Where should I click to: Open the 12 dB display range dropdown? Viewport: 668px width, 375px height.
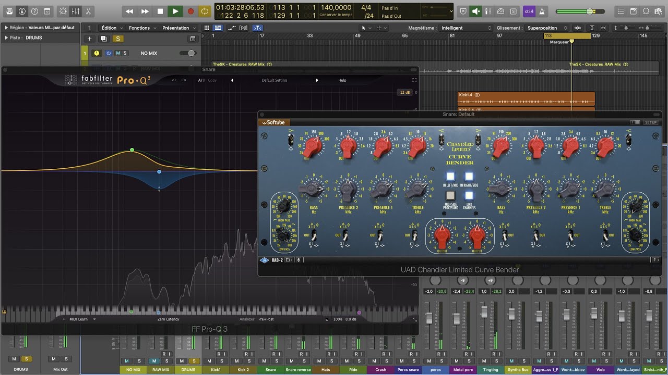(x=405, y=92)
